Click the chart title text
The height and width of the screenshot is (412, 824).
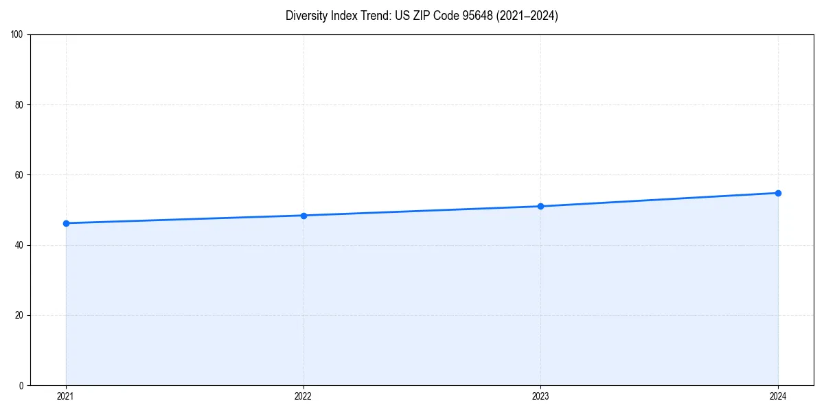[x=422, y=16]
